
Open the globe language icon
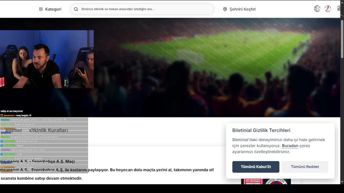(317, 9)
